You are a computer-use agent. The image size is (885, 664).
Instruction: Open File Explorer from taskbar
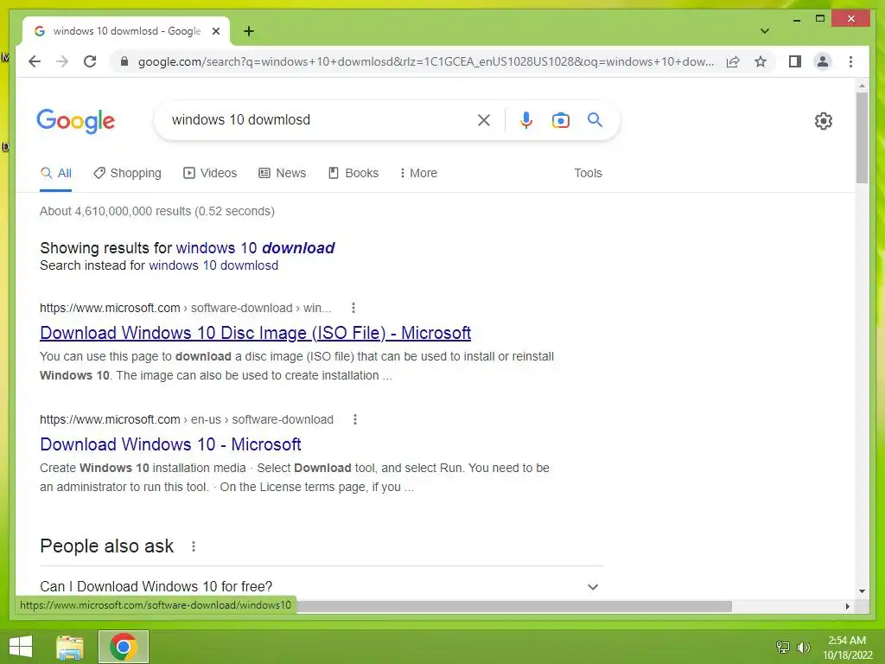70,648
